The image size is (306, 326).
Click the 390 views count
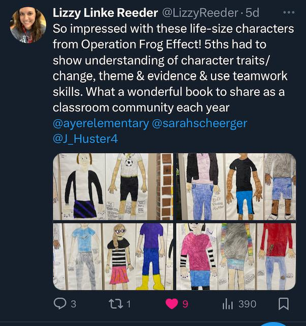(247, 304)
